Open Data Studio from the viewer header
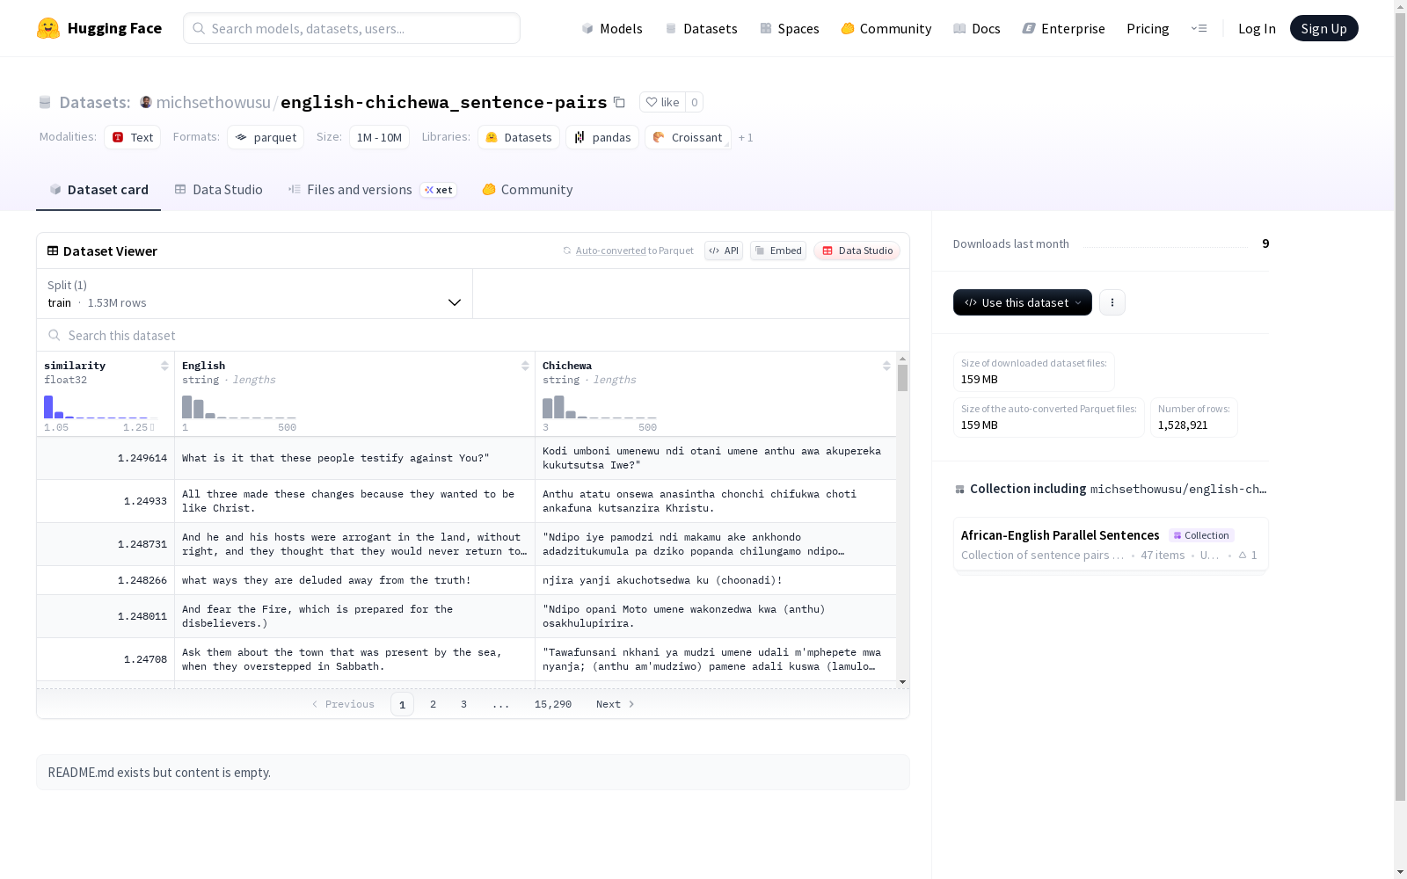 [857, 251]
